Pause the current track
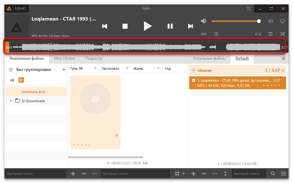Viewport: 293px width, 183px height. pyautogui.click(x=170, y=26)
